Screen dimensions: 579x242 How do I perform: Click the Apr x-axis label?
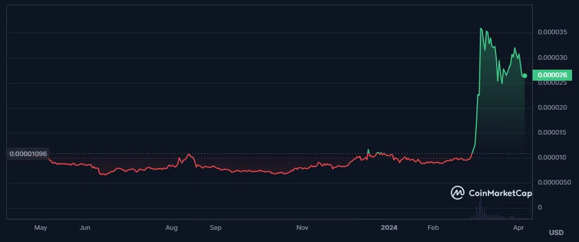click(x=519, y=227)
